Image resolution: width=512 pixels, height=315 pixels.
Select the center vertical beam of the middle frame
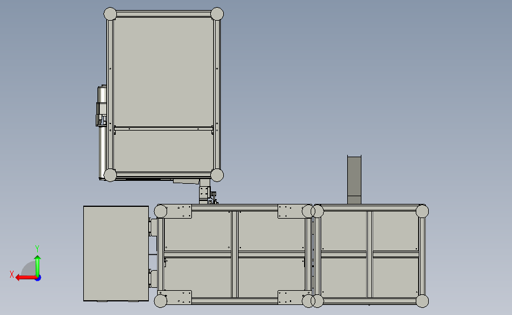click(234, 254)
